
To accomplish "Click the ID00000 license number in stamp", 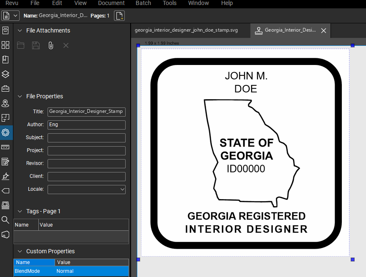I will (x=246, y=169).
